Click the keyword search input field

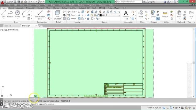coord(130,2)
